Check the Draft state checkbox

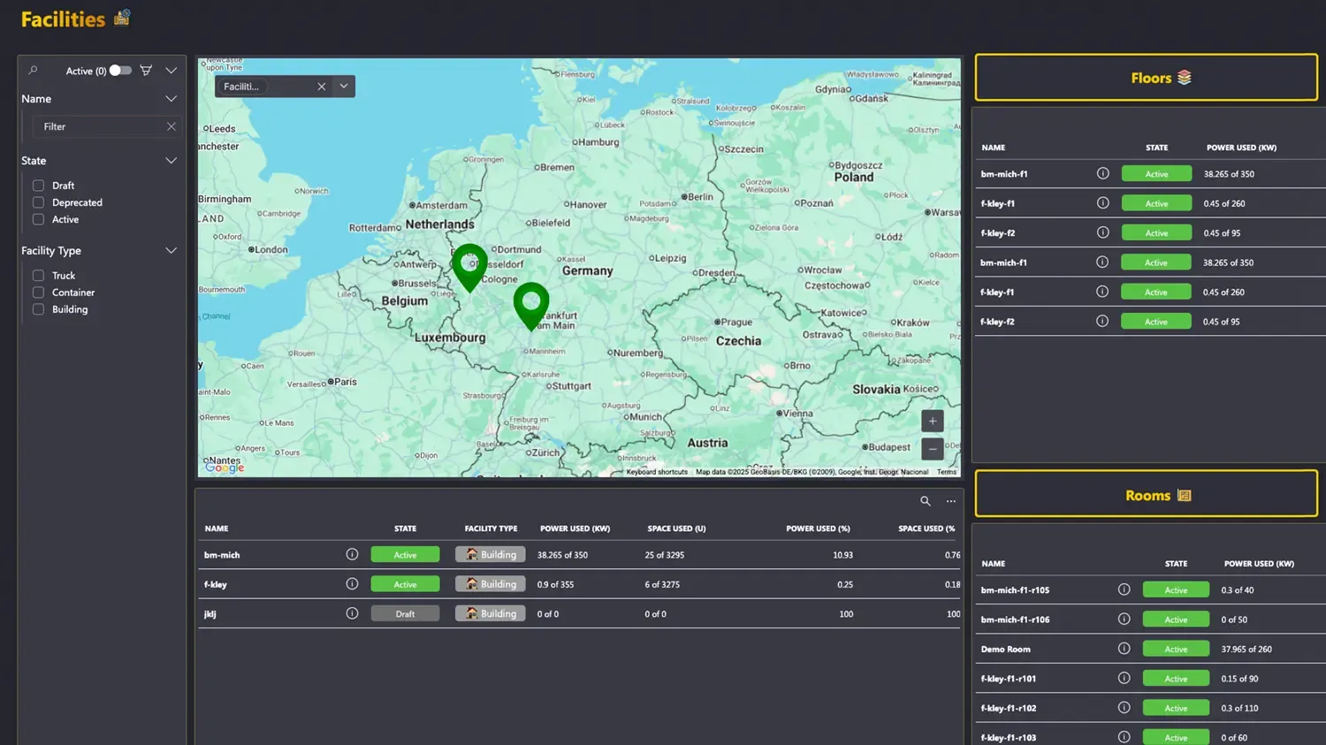pyautogui.click(x=38, y=186)
